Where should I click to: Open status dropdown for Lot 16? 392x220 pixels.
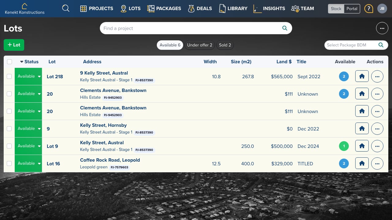coord(28,163)
